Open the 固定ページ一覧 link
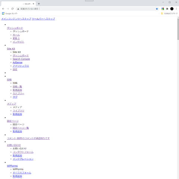 pos(21,128)
